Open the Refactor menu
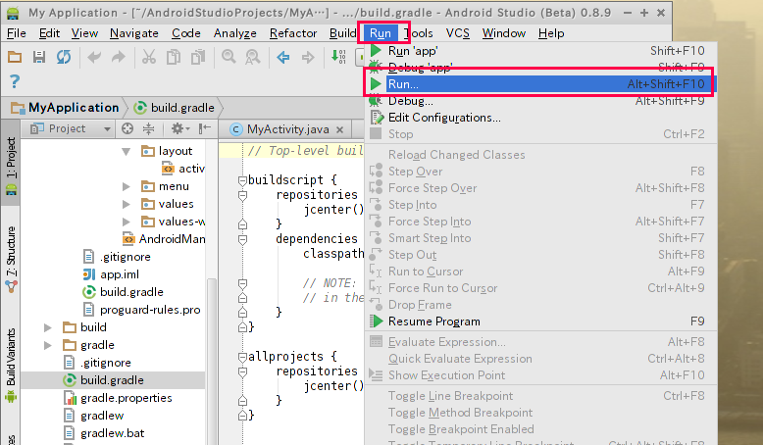Screen dimensions: 763x445 (293, 33)
